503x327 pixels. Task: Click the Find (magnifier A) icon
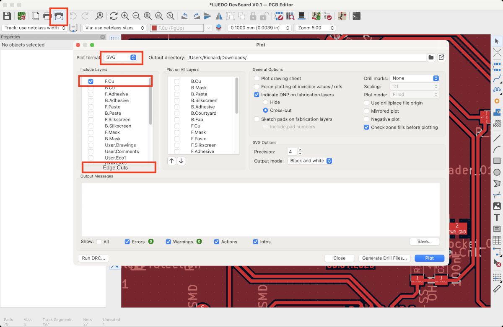tap(99, 16)
